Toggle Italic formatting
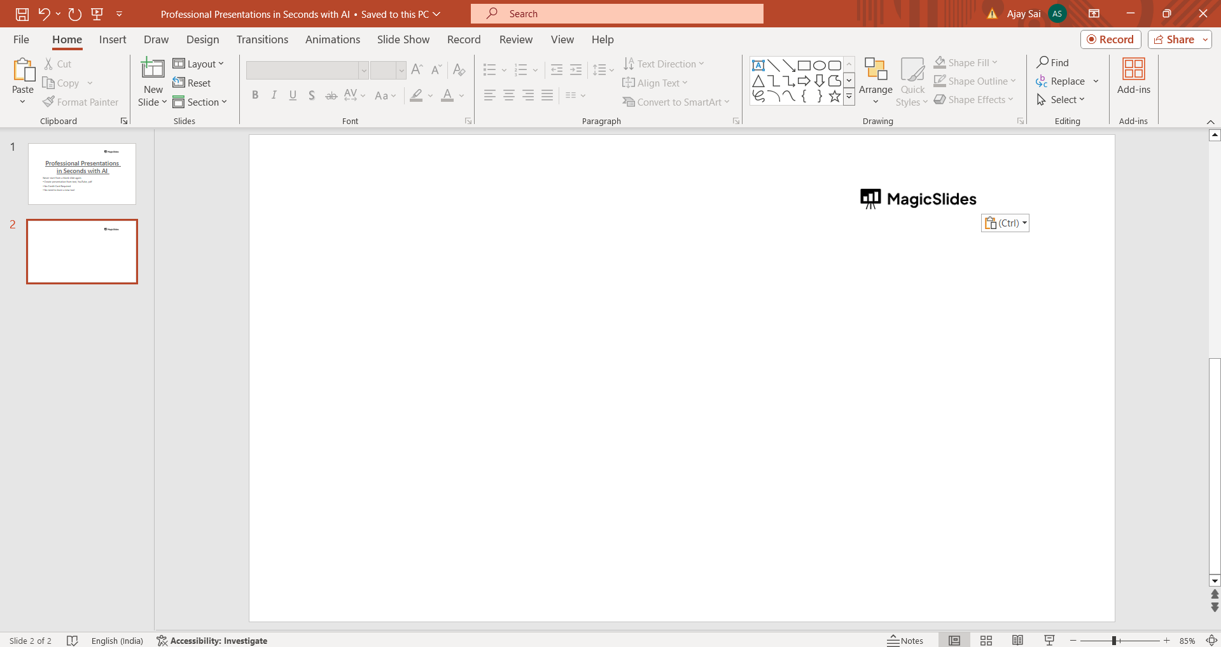1221x647 pixels. [x=274, y=95]
